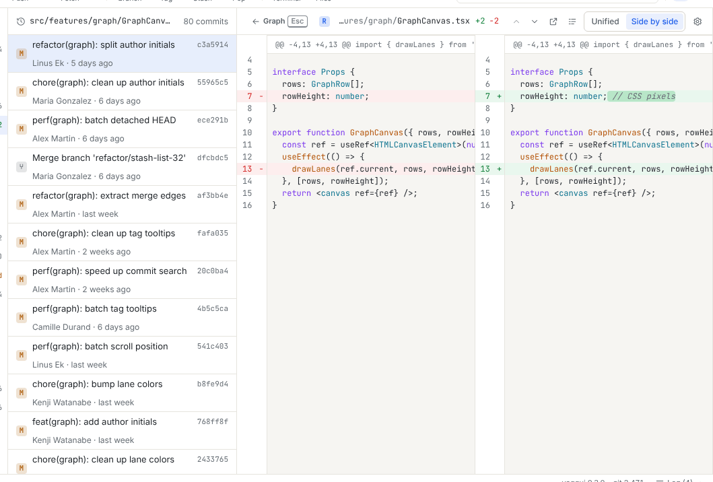Click the M badge for commit fafa035

pyautogui.click(x=22, y=242)
